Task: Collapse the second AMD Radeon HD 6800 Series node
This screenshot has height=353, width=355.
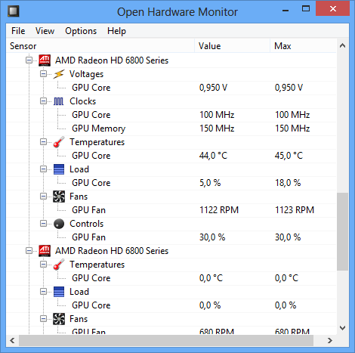Action: 29,251
